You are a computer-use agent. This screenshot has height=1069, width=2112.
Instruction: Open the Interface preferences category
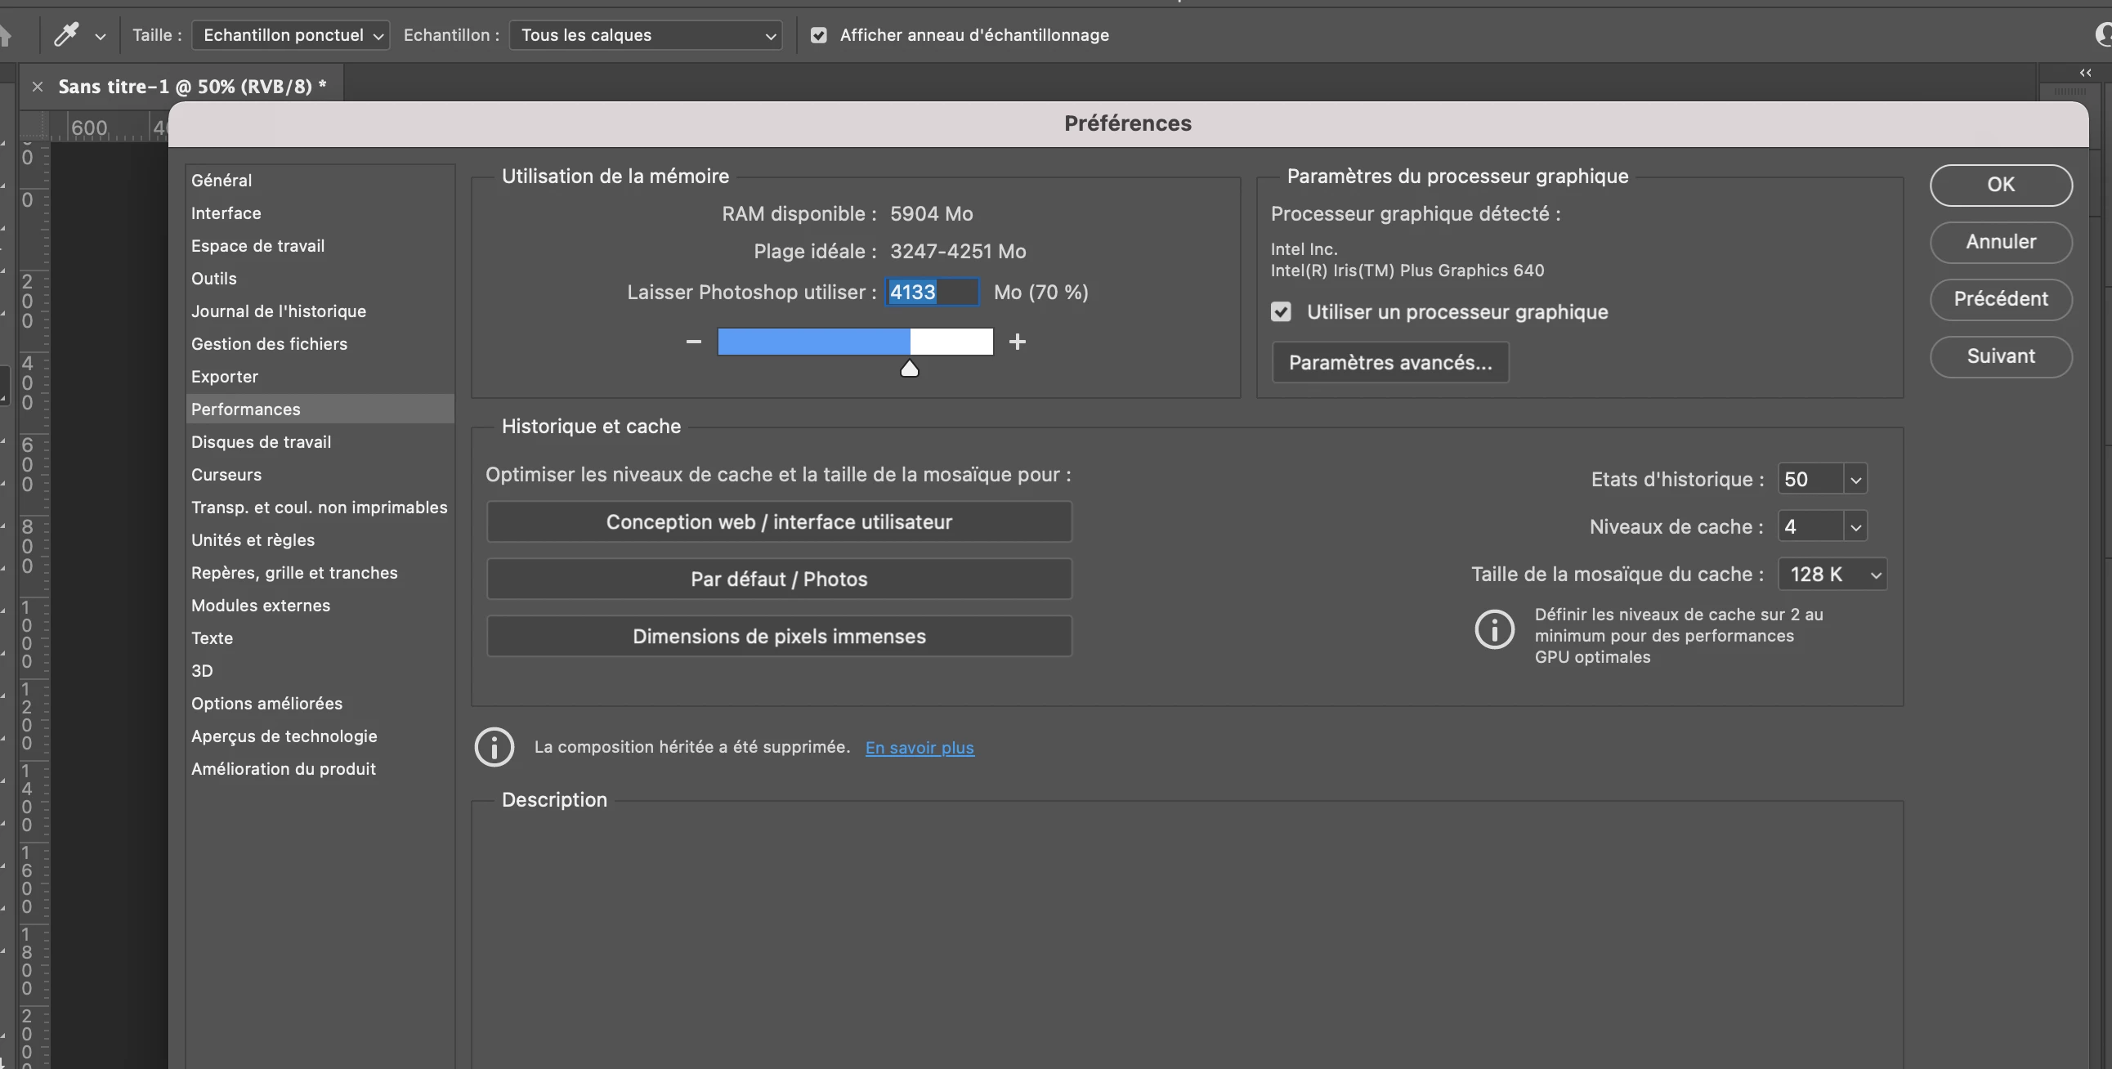[226, 213]
